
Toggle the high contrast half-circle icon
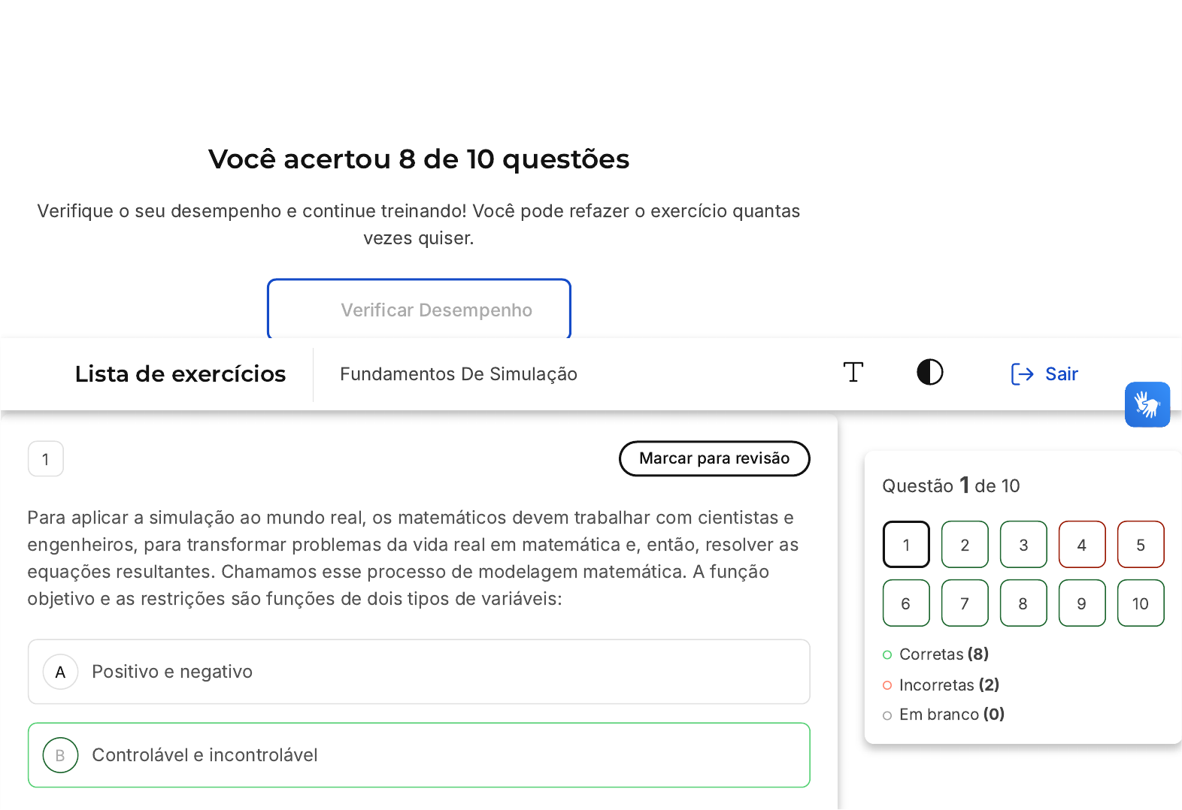(x=930, y=373)
